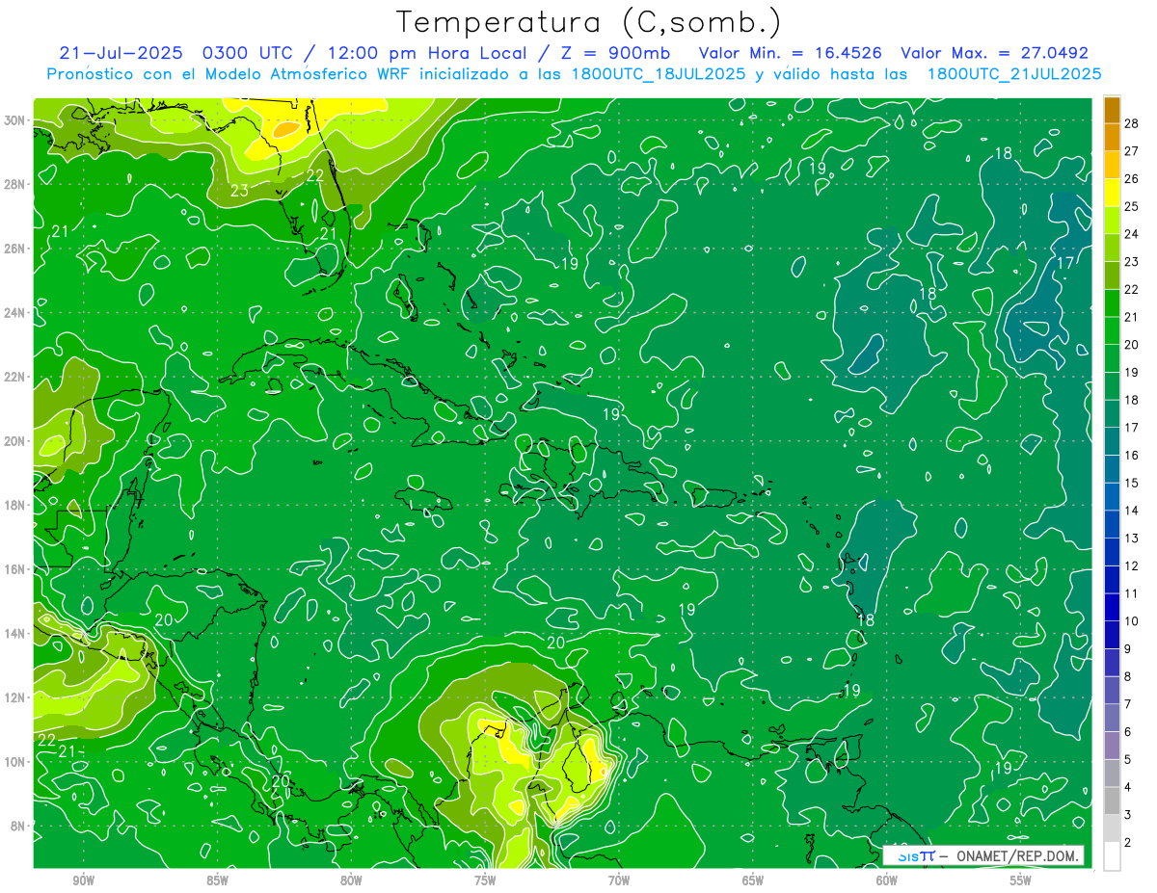Pick the purple swatch between 6 and 7
The image size is (1157, 893).
pyautogui.click(x=1112, y=719)
